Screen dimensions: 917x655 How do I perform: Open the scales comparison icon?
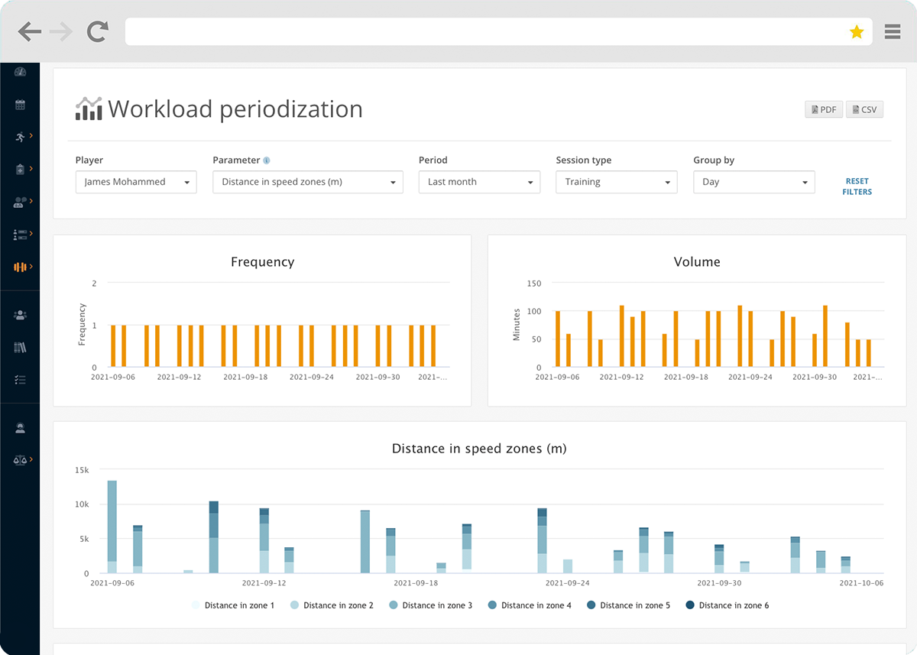tap(20, 459)
